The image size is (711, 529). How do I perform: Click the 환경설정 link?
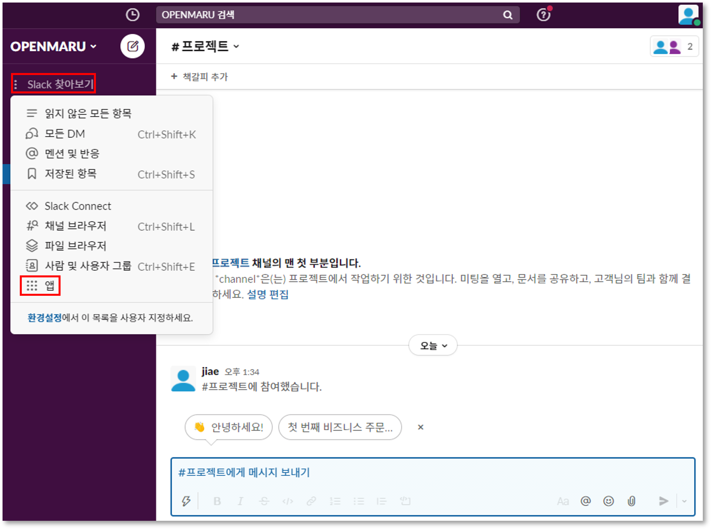pos(44,318)
